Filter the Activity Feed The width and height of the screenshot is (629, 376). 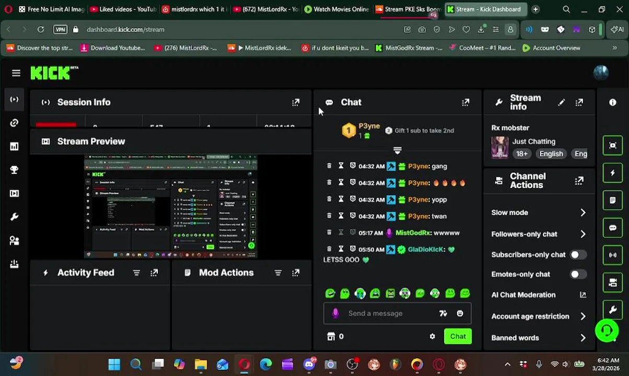136,273
